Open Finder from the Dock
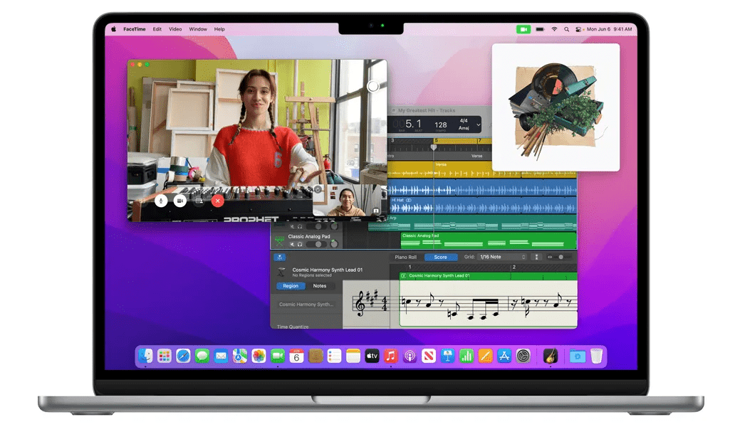Viewport: 740px width, 429px height. (x=145, y=356)
